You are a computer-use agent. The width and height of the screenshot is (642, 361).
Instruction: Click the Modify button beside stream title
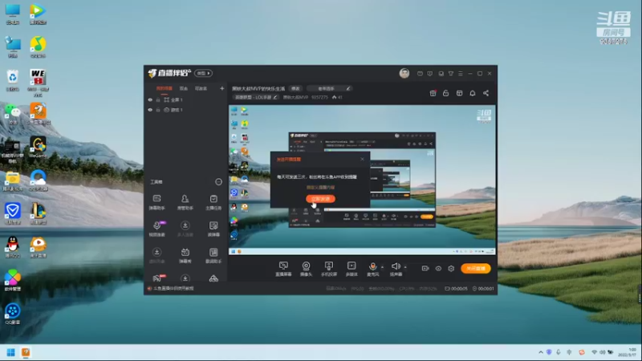pyautogui.click(x=295, y=88)
